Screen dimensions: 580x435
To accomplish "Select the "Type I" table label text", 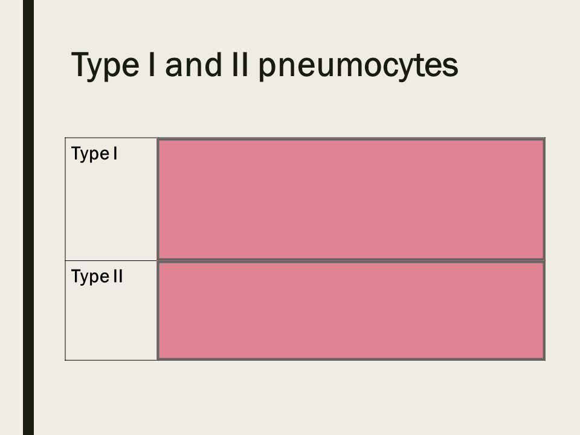I will point(94,153).
